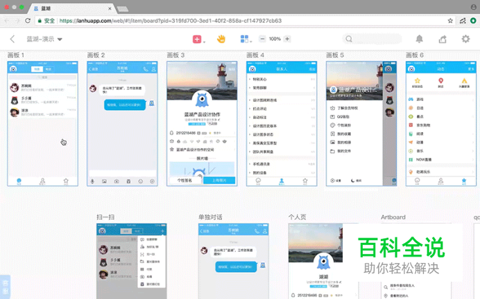
Task: Click the 客服 tab at the page's lower-left edge
Action: (x=6, y=287)
